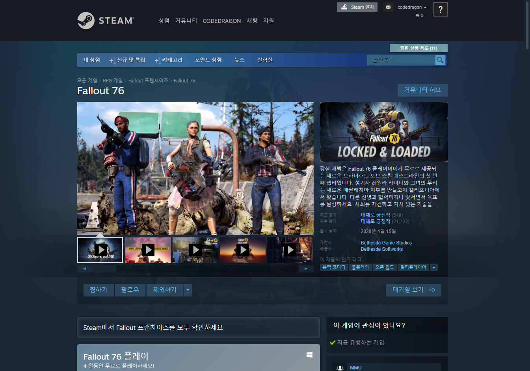The width and height of the screenshot is (530, 371).
Task: Click the Fallout franchise banner
Action: (x=199, y=328)
